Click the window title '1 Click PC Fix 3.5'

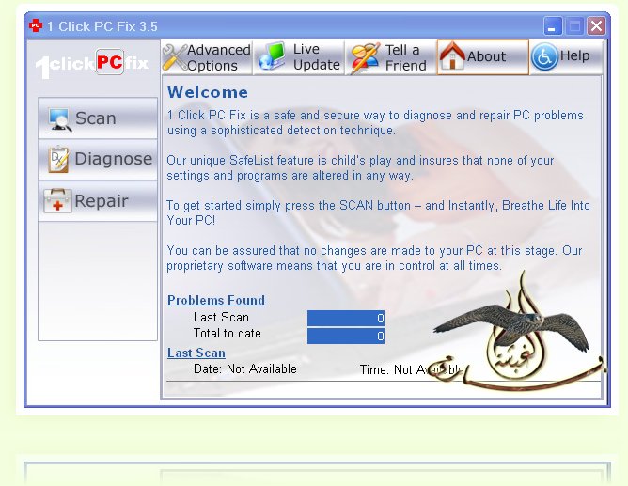(102, 26)
